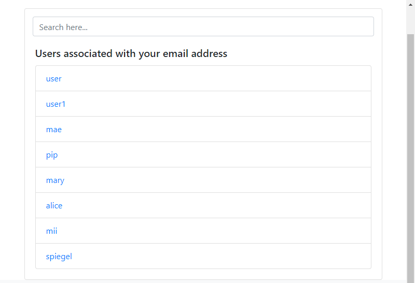The height and width of the screenshot is (283, 415).
Task: Click the list row containing 'user'
Action: pos(208,79)
